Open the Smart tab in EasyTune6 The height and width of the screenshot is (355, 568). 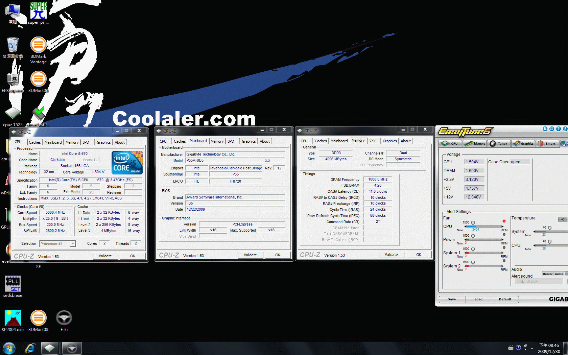(547, 143)
